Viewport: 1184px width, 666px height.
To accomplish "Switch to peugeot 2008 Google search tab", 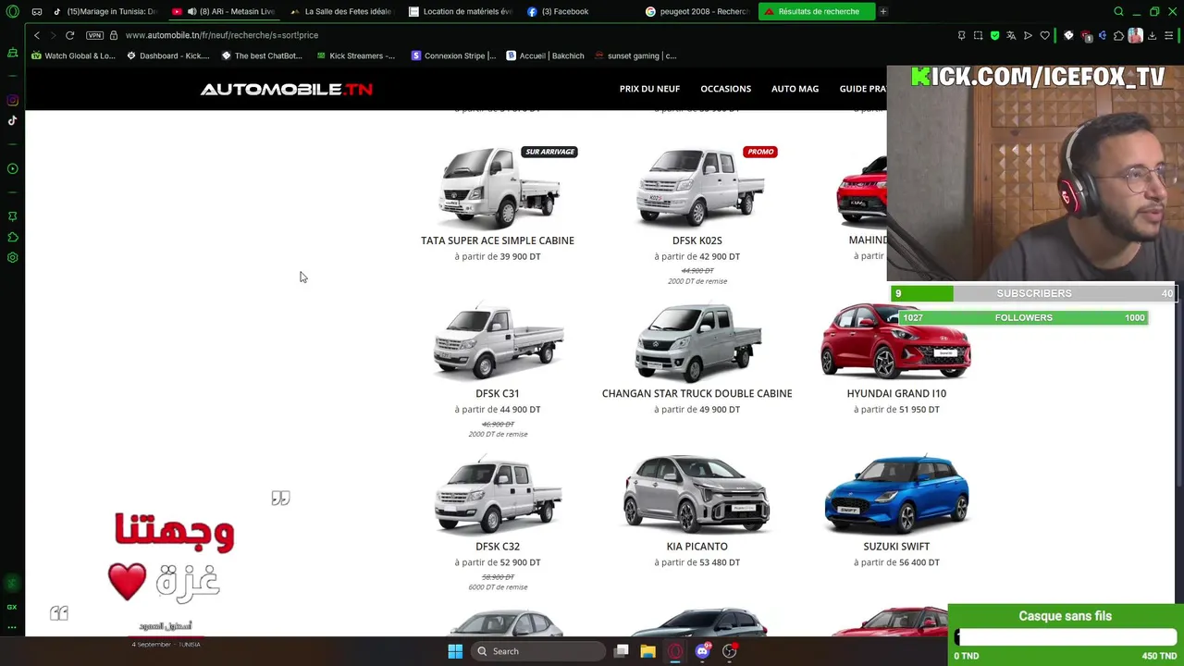I will 697,11.
